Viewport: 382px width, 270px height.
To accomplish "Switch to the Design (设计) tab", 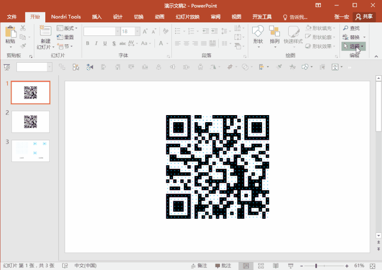I will click(118, 17).
